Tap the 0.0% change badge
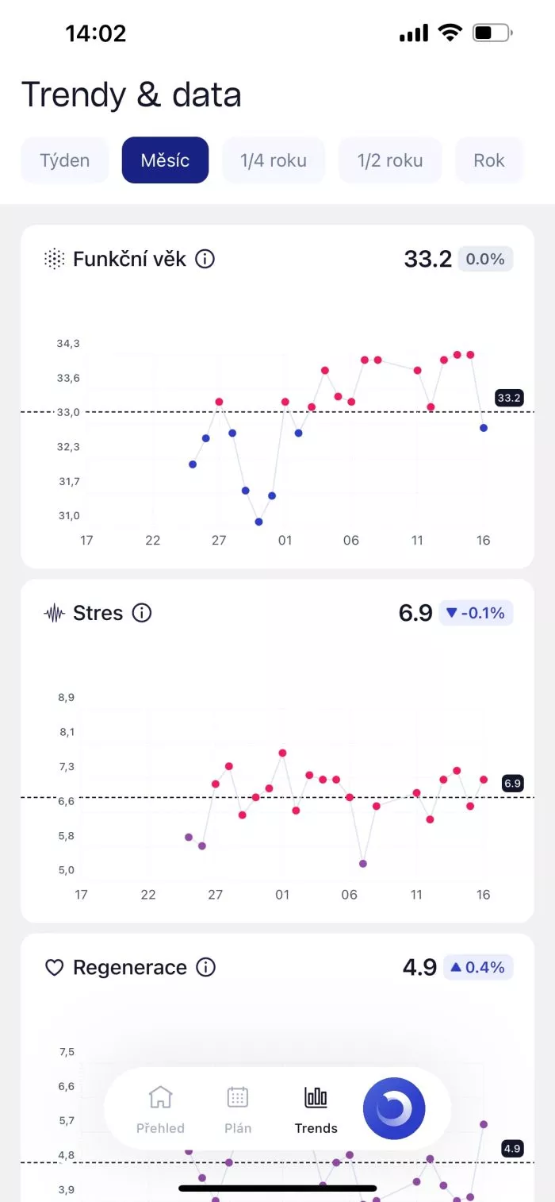This screenshot has width=555, height=1202. click(x=484, y=259)
